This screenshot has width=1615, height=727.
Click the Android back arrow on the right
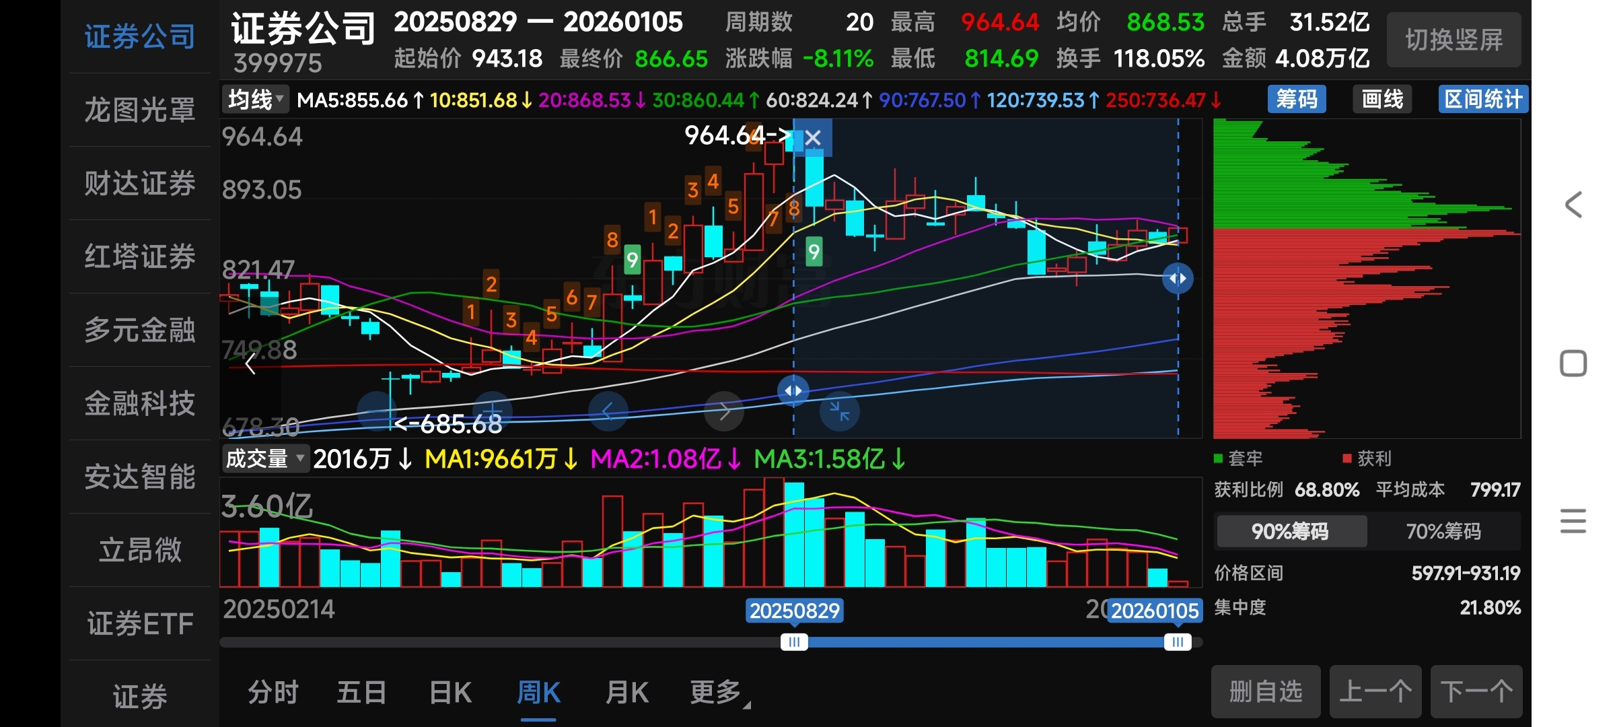coord(1573,205)
